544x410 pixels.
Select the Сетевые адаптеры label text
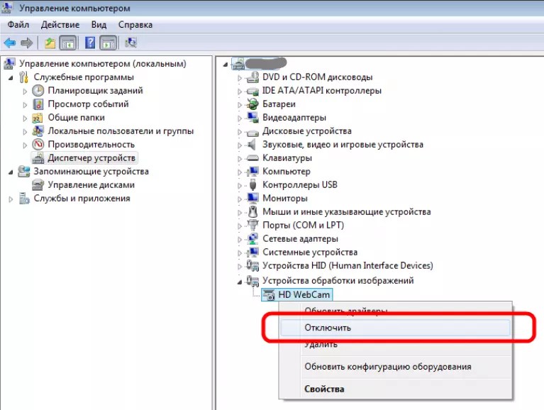click(300, 238)
